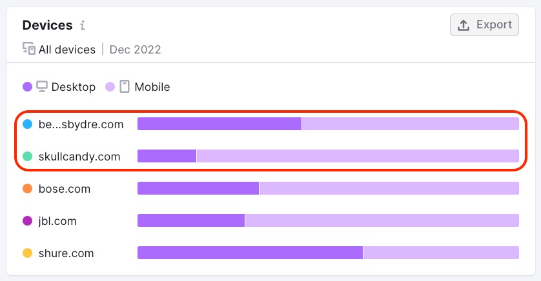Click the Desktop monitor icon

point(42,86)
